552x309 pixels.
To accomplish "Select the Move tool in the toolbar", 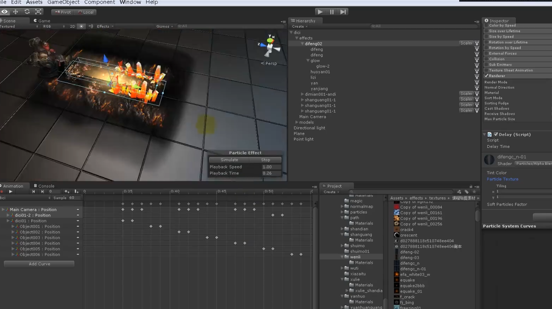I will click(16, 12).
